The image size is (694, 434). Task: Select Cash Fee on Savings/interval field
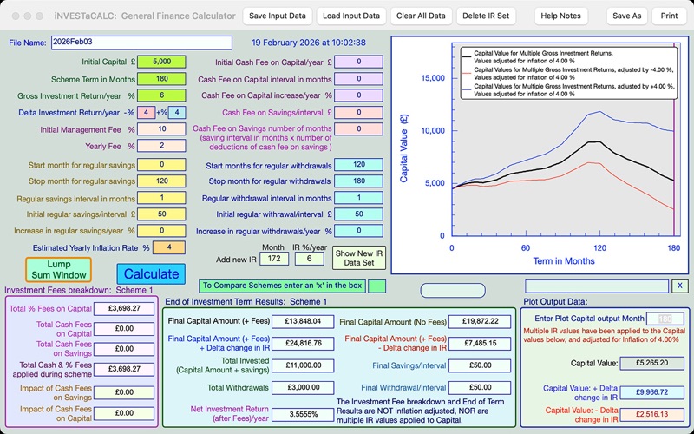tap(358, 113)
